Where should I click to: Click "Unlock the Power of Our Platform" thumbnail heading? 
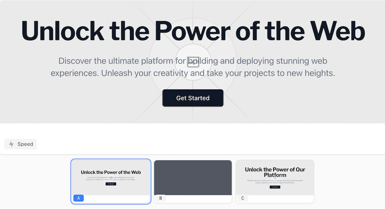point(275,172)
